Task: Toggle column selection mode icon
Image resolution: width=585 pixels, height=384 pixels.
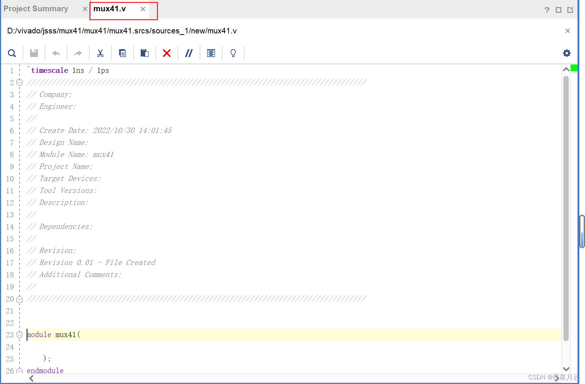Action: pyautogui.click(x=211, y=53)
